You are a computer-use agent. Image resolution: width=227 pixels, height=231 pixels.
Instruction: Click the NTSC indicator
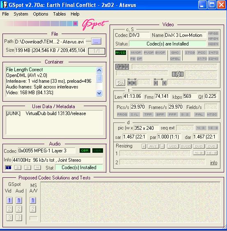(x=212, y=114)
